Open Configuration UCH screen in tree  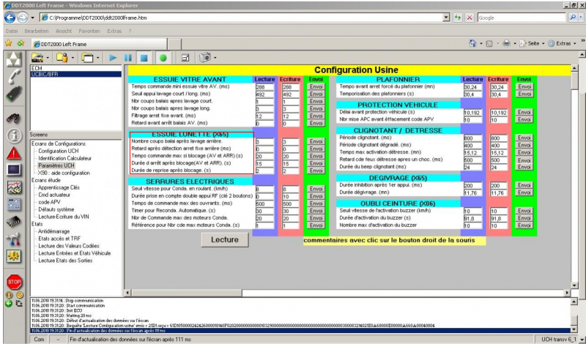59,151
